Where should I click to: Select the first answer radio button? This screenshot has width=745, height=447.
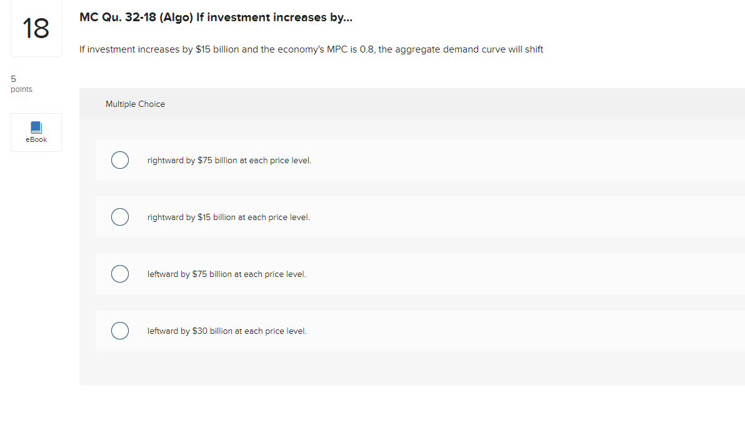[x=120, y=160]
